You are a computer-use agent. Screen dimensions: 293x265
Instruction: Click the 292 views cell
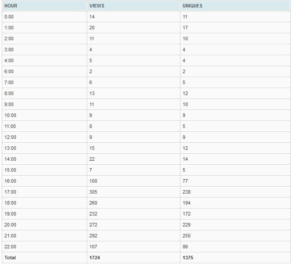(x=134, y=236)
